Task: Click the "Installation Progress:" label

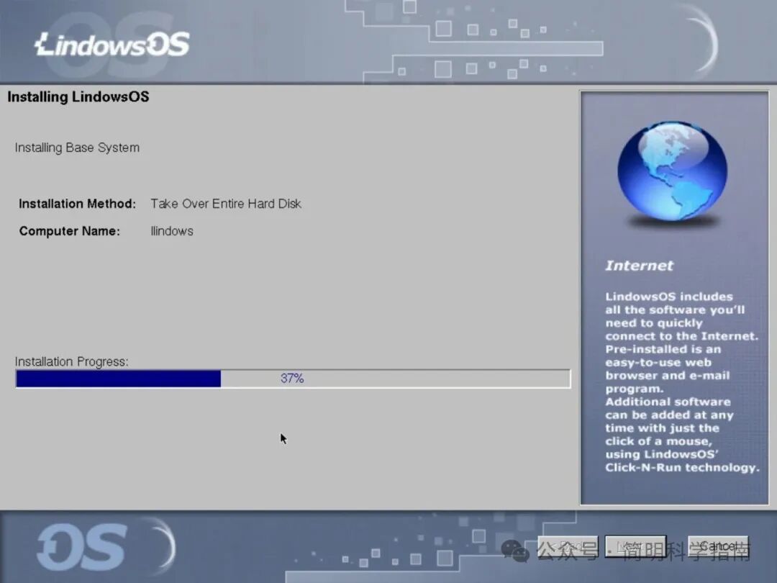Action: (72, 362)
